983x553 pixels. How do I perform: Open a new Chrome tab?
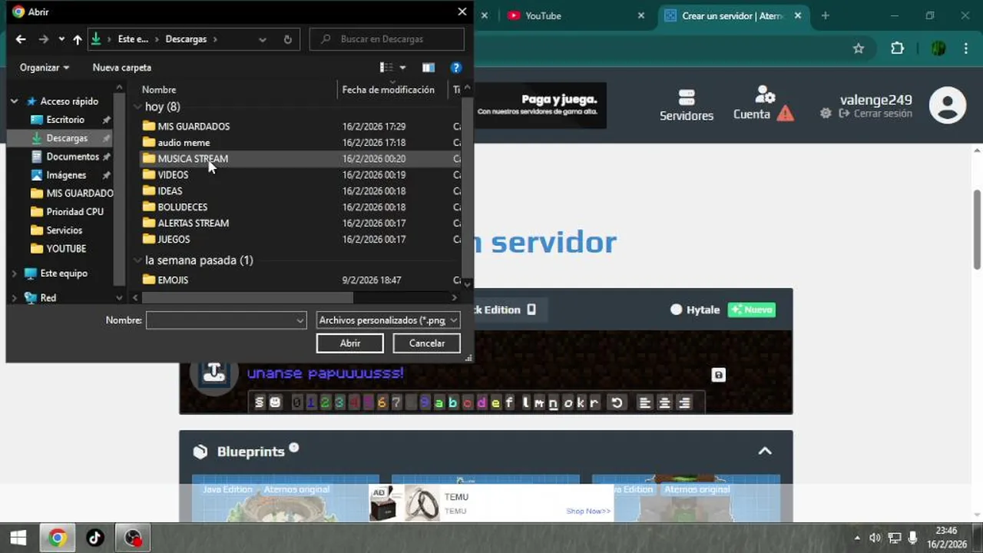click(x=825, y=15)
